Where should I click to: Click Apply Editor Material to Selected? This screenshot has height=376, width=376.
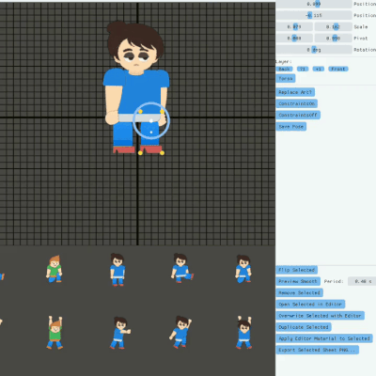[324, 338]
